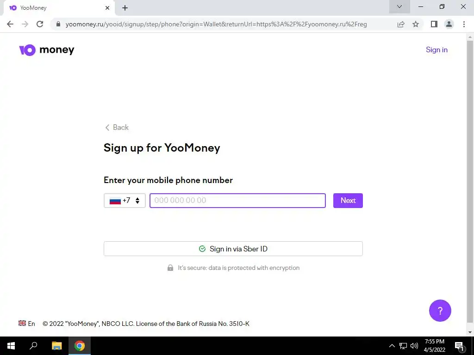Click the Next button
474x355 pixels.
[348, 201]
